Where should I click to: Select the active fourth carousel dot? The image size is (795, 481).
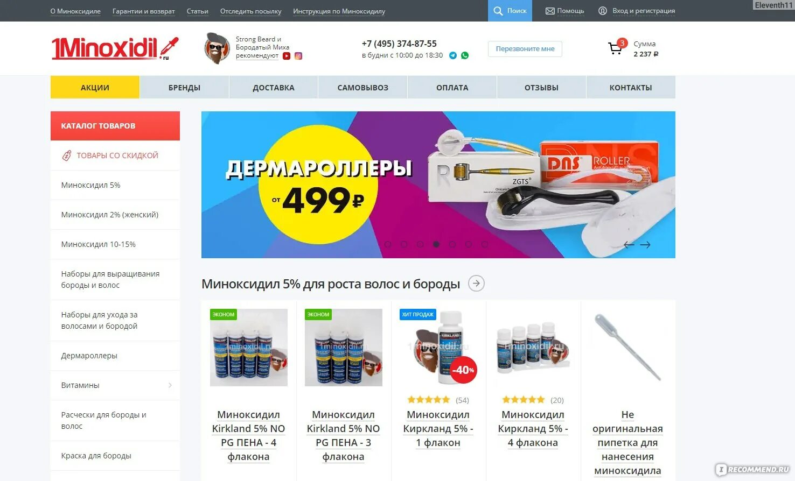click(436, 244)
